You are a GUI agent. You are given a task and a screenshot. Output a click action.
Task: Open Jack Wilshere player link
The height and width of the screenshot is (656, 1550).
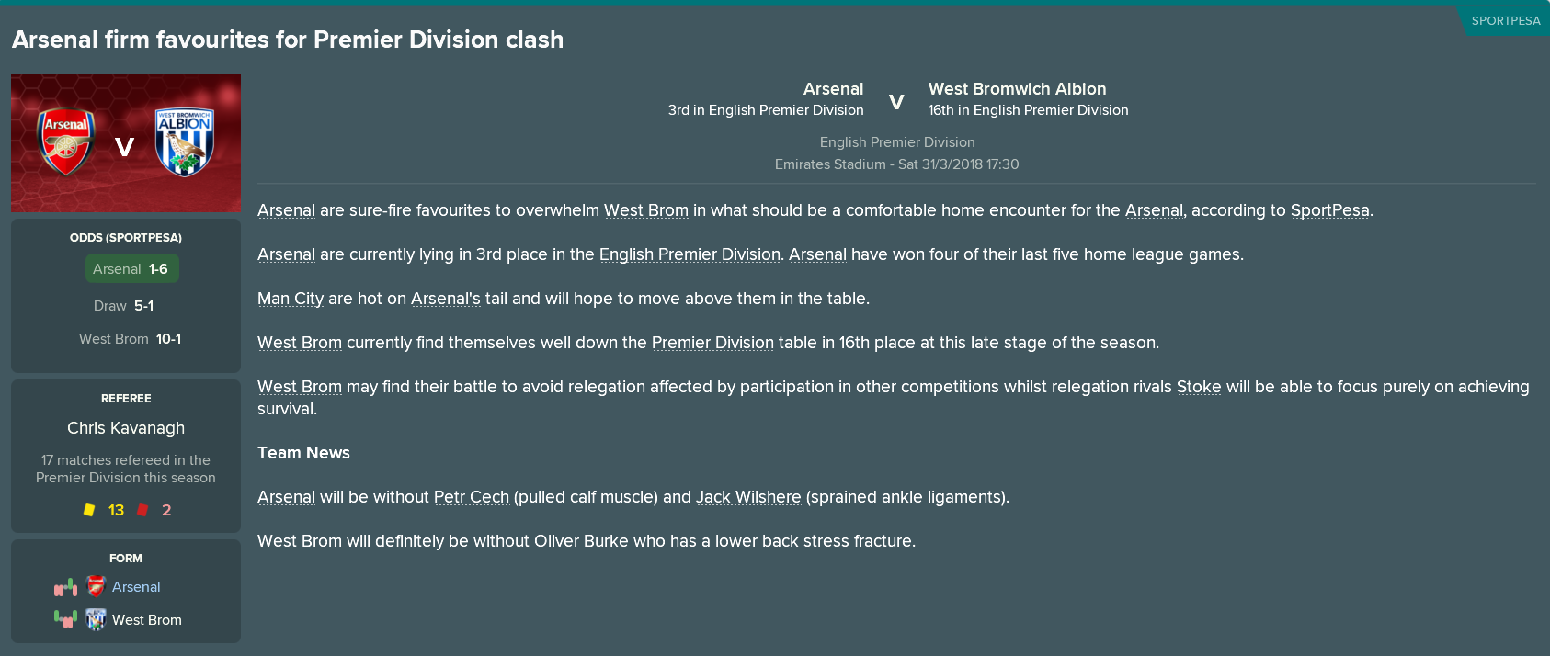(x=748, y=497)
